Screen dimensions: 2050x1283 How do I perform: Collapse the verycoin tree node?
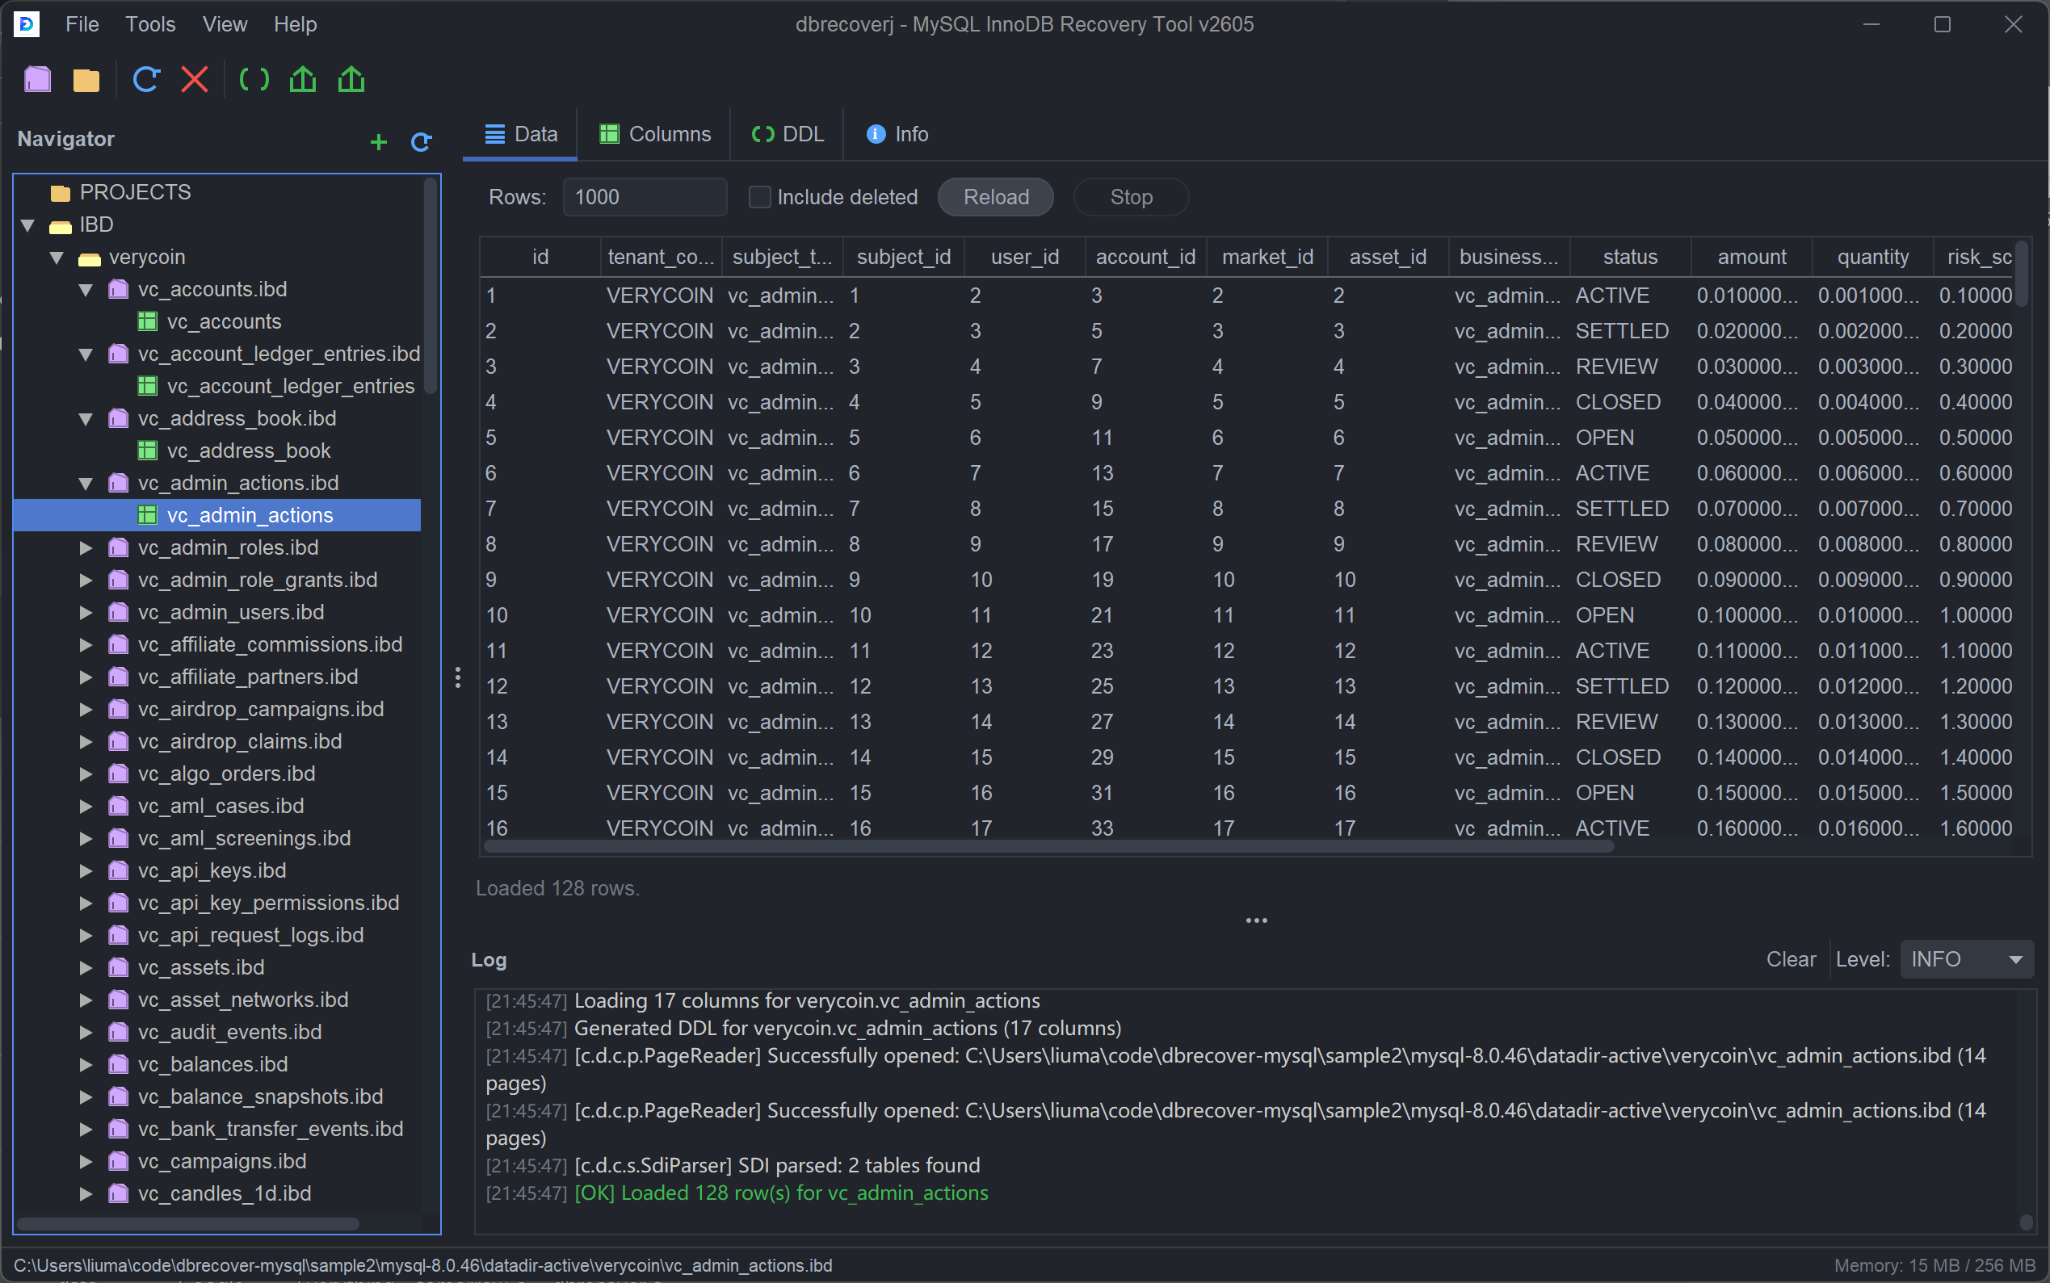[57, 257]
